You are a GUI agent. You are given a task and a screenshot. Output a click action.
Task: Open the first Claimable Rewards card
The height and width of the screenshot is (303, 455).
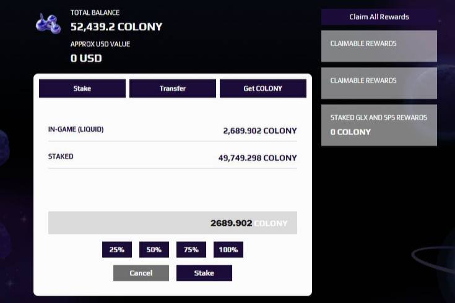379,46
